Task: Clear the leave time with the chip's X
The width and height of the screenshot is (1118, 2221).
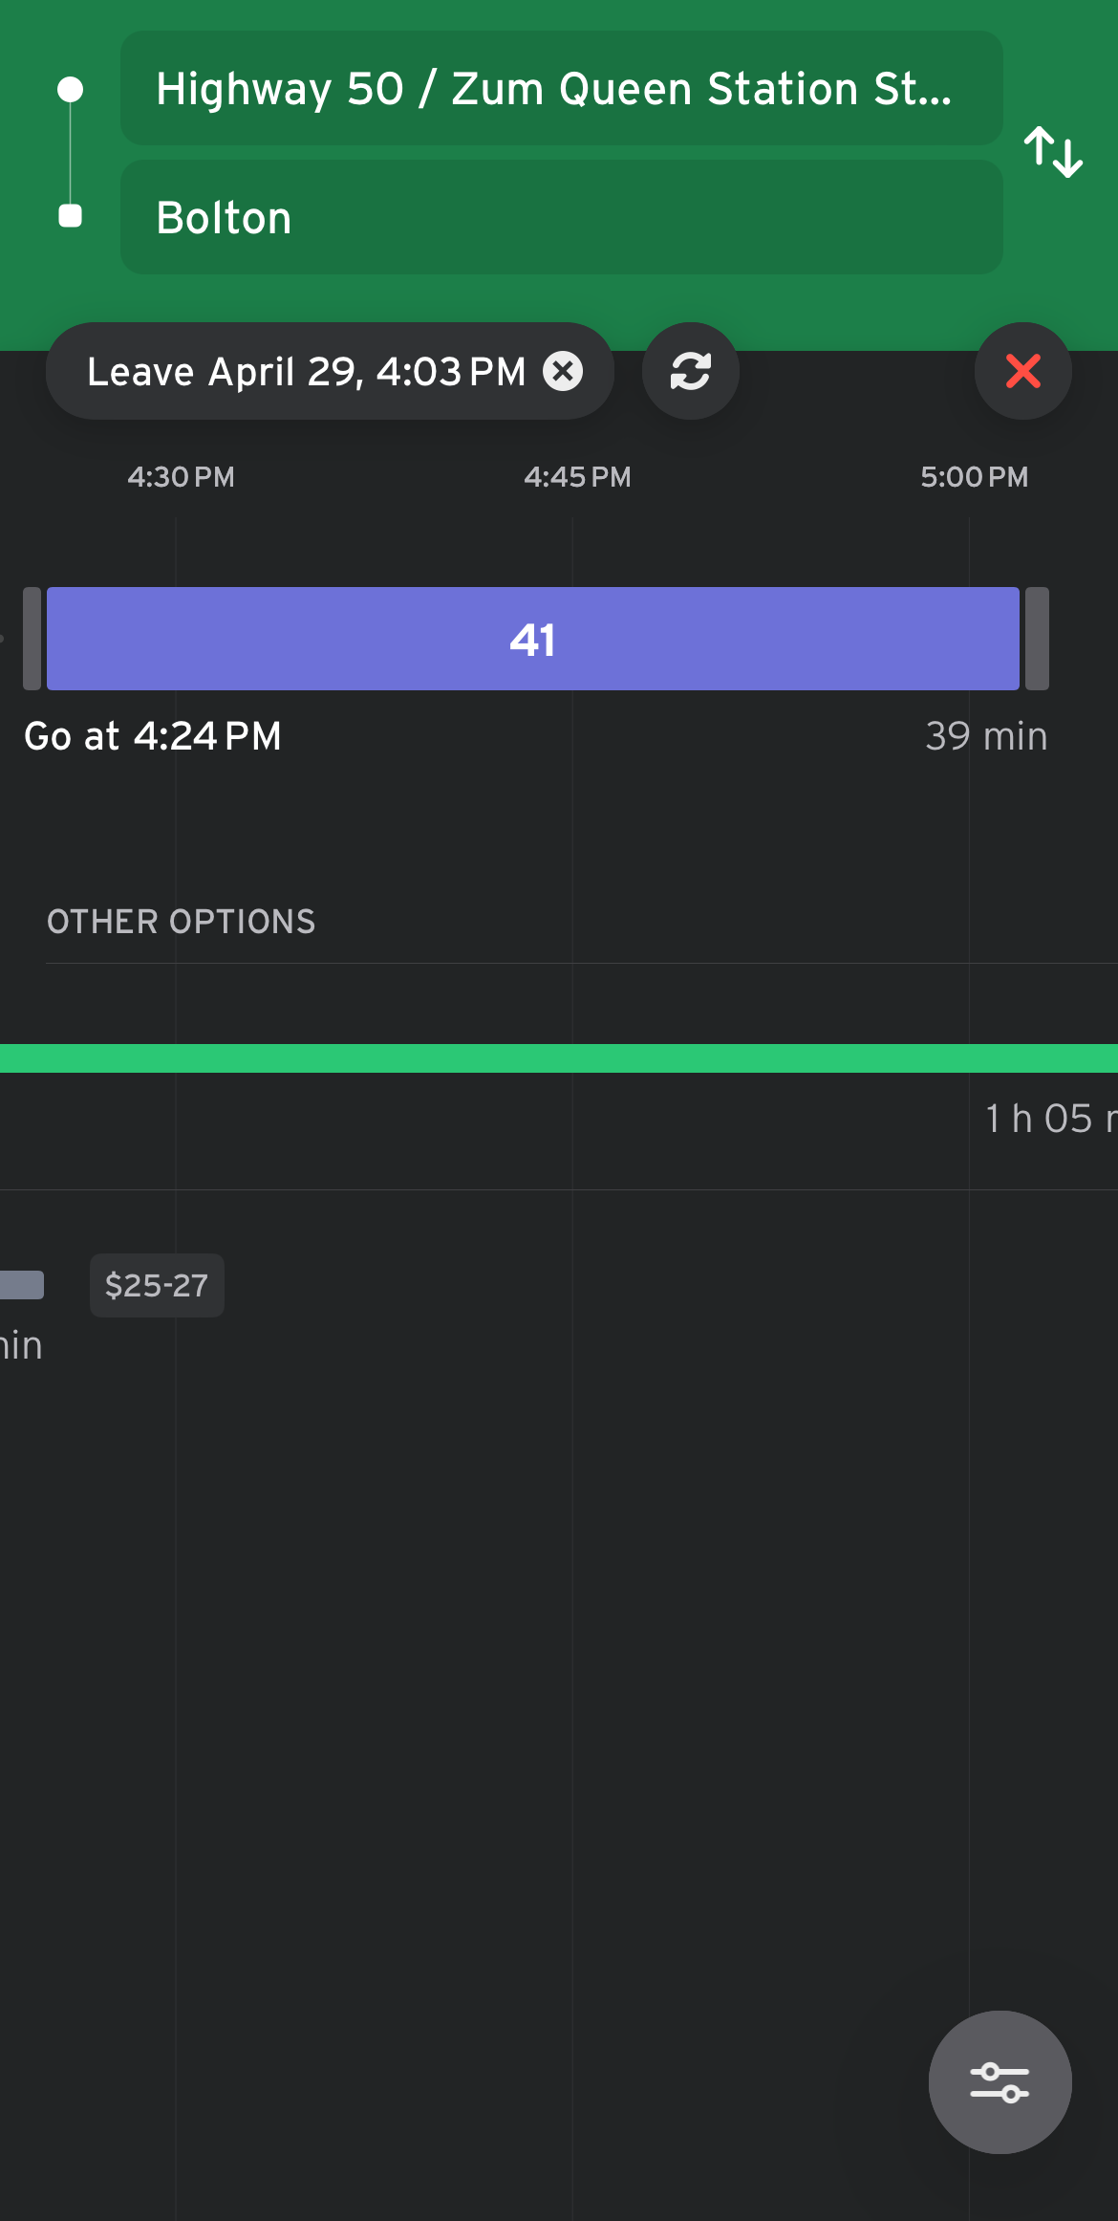Action: pyautogui.click(x=563, y=371)
